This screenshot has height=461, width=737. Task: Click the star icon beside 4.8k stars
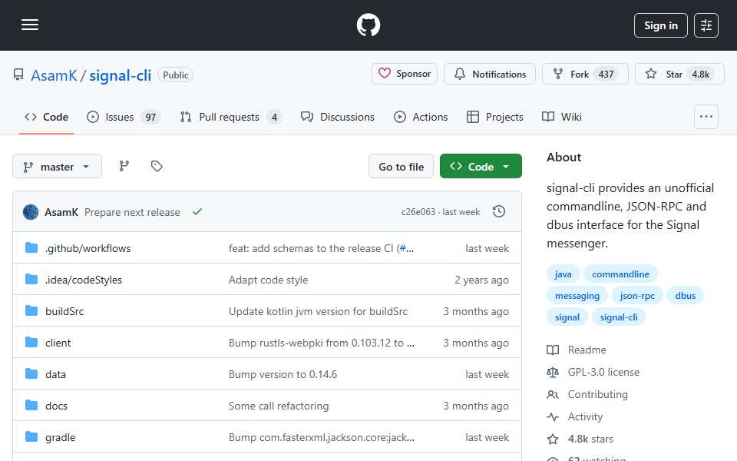553,439
